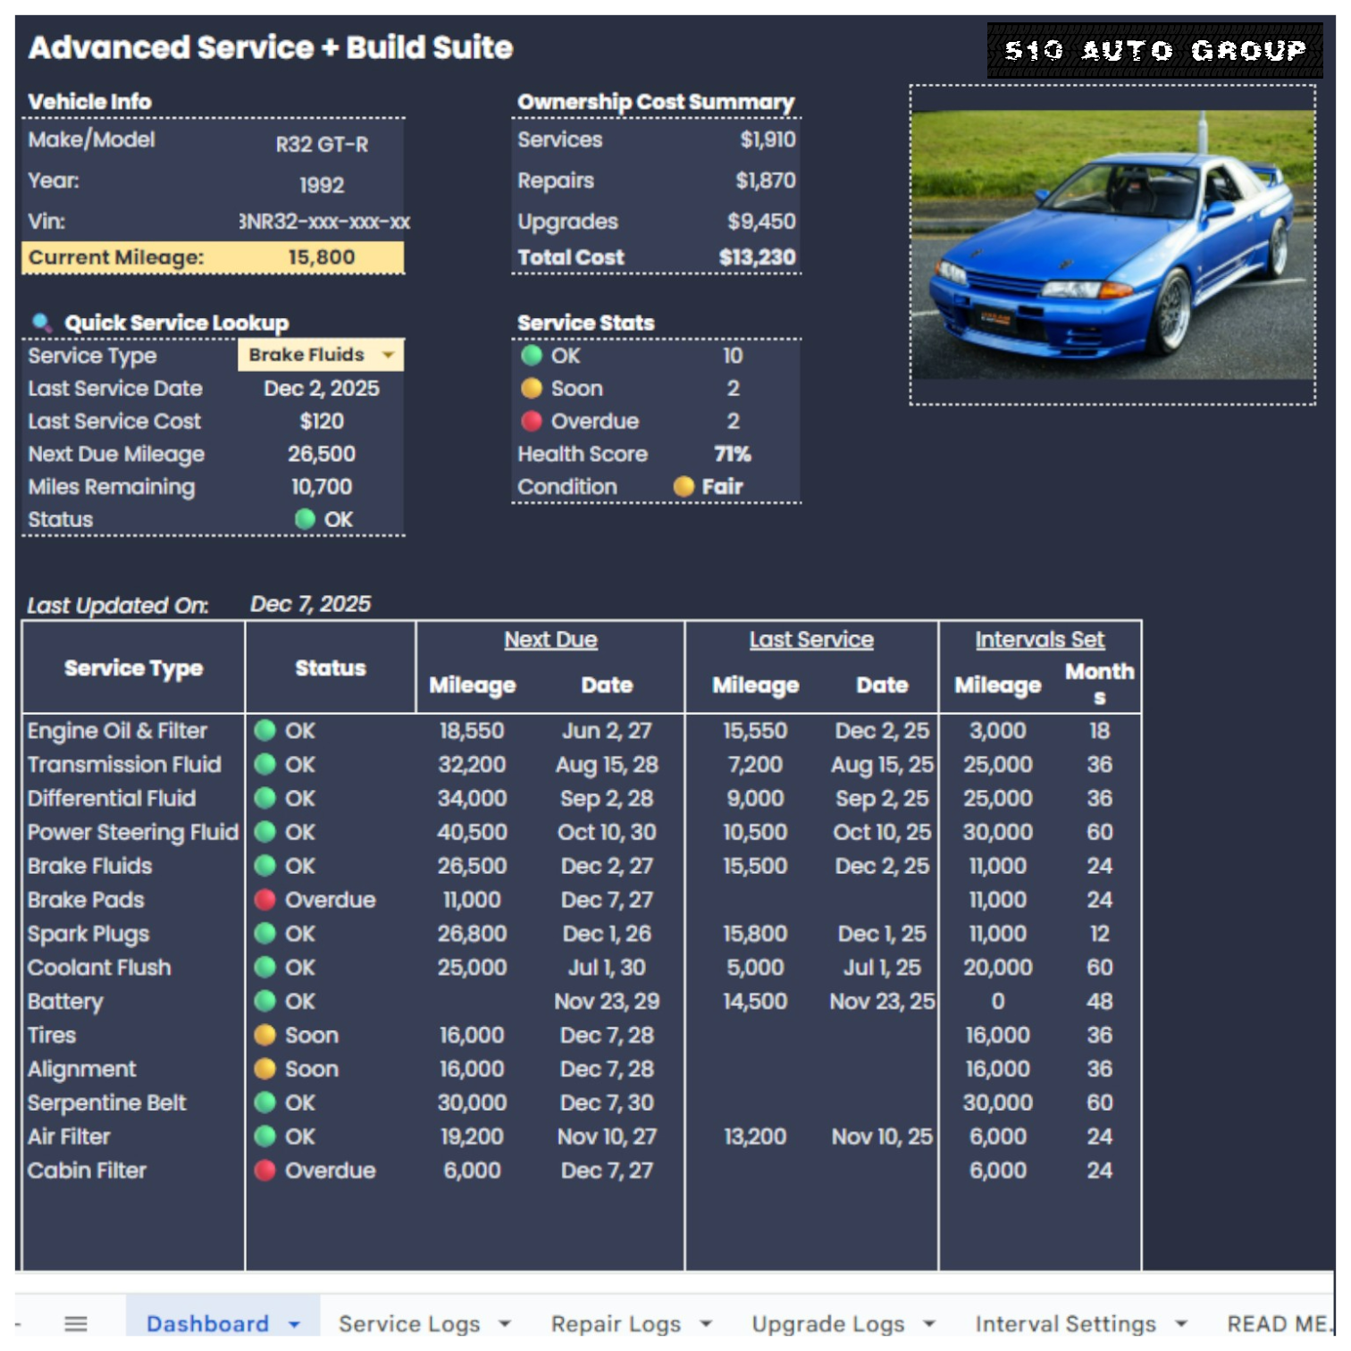Screen dimensions: 1351x1351
Task: Click the yellow Fair condition indicator dot
Action: [x=684, y=486]
